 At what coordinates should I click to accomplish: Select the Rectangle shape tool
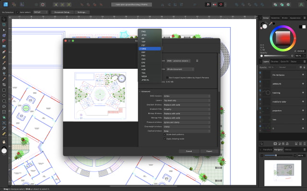(x=4, y=89)
